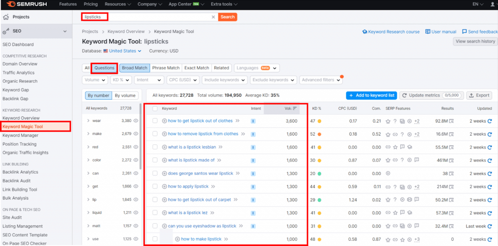Click into the keyword search input field
This screenshot has height=246, width=498.
(x=156, y=17)
